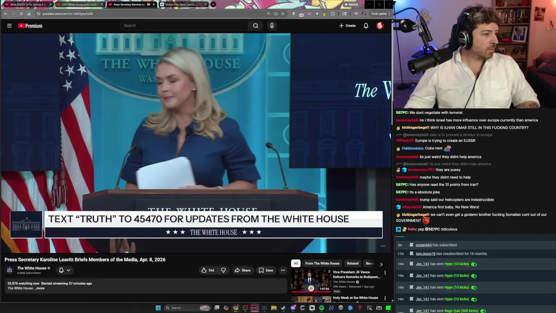
Task: Open the Create menu
Action: click(x=347, y=26)
